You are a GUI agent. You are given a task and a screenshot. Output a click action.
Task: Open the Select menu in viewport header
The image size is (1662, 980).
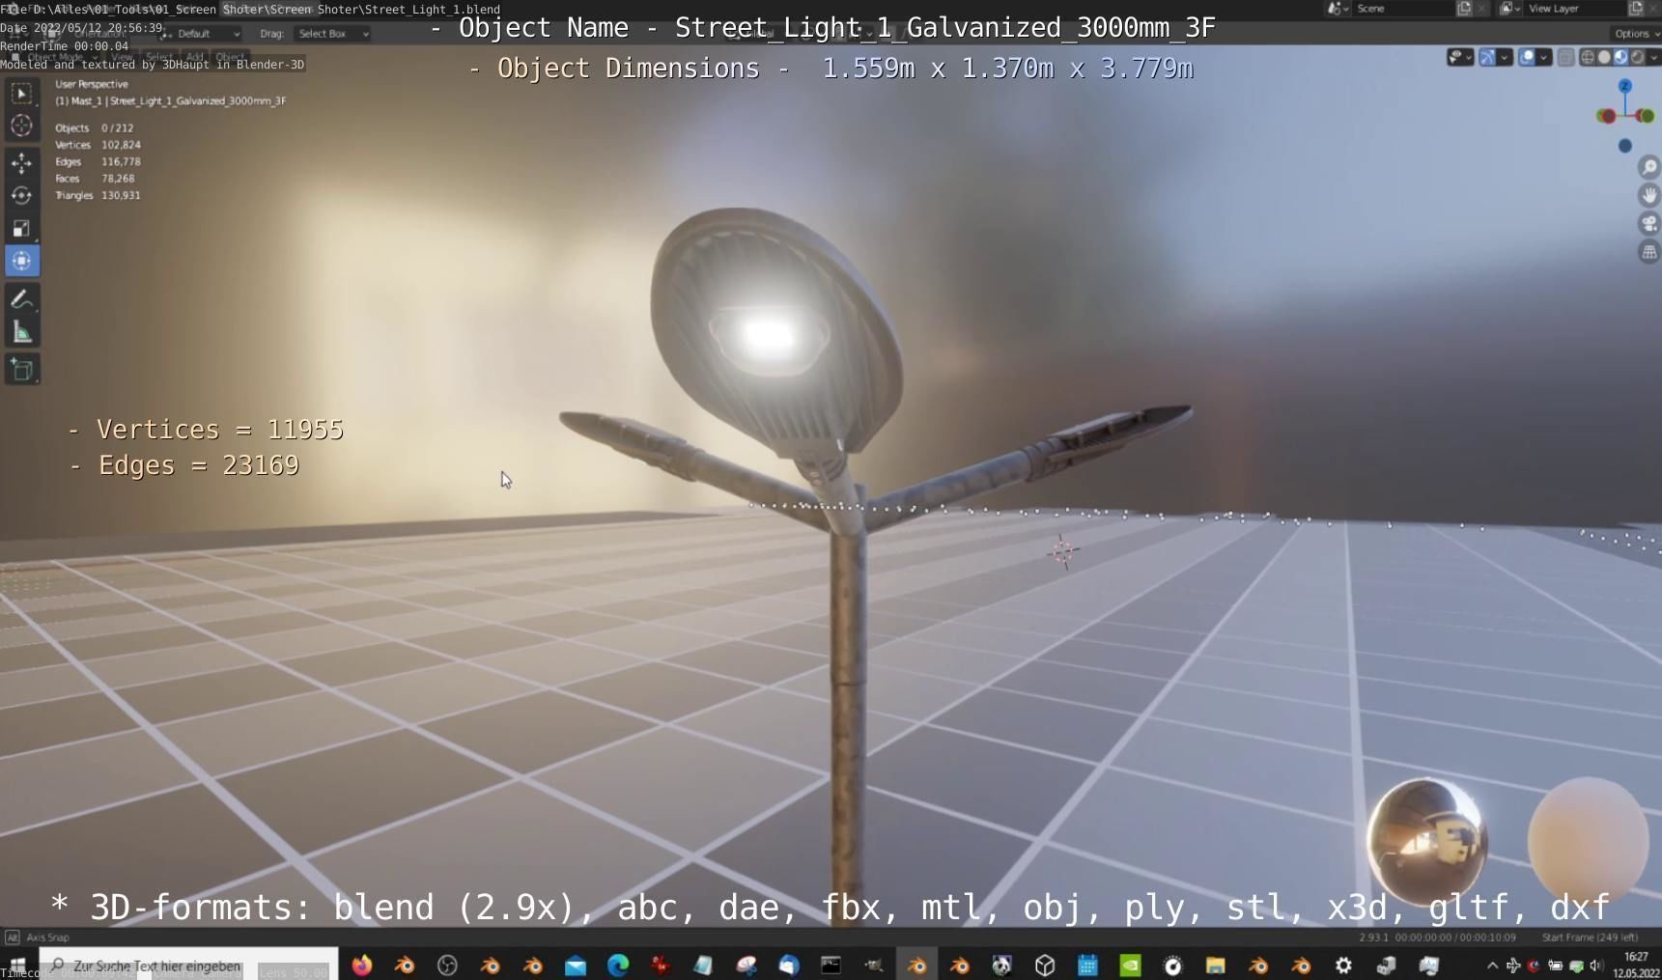point(159,58)
